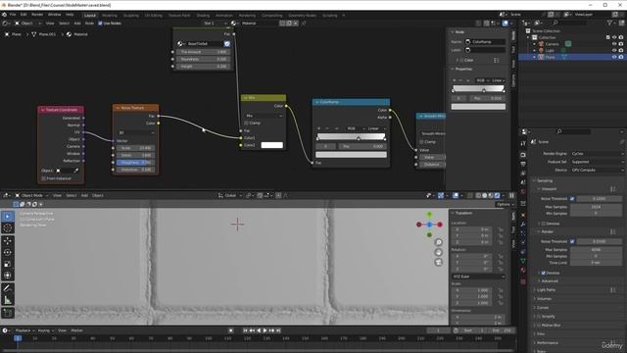Viewport: 627px width, 353px height.
Task: Select the Scale tool in viewport toolbar
Action: coord(8,264)
